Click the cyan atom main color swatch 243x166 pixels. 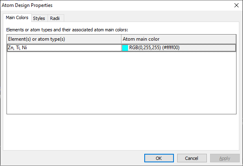tap(125, 48)
